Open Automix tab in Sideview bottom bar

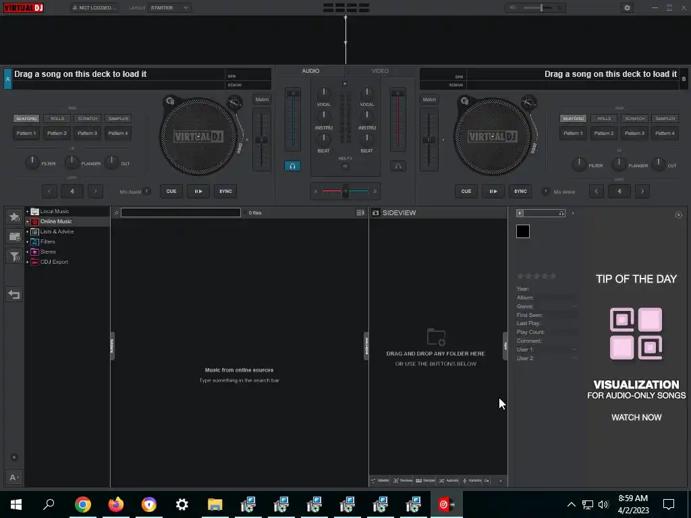pos(449,480)
